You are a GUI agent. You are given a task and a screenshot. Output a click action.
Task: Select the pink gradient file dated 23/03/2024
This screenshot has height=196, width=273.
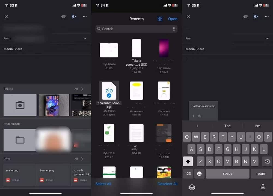164,48
